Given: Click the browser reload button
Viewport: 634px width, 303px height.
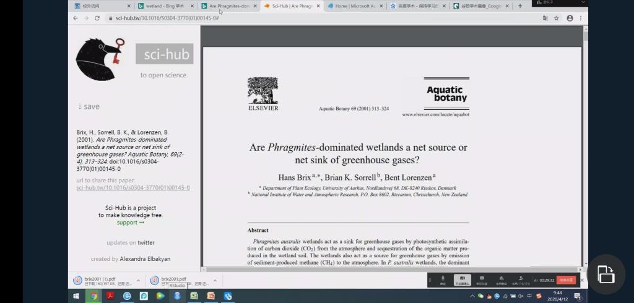Looking at the screenshot, I should tap(97, 18).
